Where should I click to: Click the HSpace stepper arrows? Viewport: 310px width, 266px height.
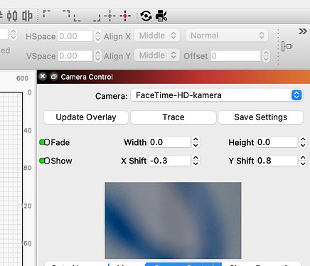click(x=97, y=36)
